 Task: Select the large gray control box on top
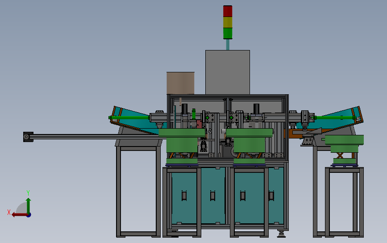pos(228,72)
